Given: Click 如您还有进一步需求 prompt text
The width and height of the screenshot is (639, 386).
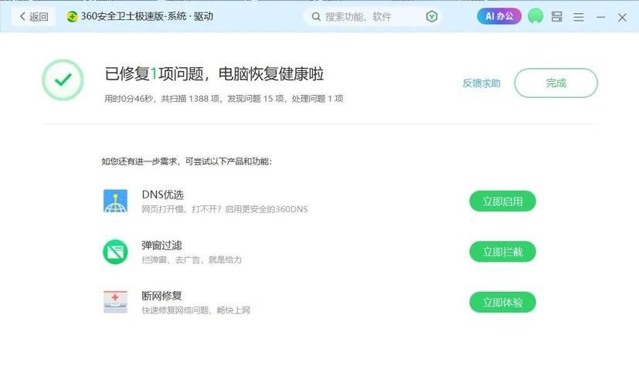Looking at the screenshot, I should (x=187, y=161).
